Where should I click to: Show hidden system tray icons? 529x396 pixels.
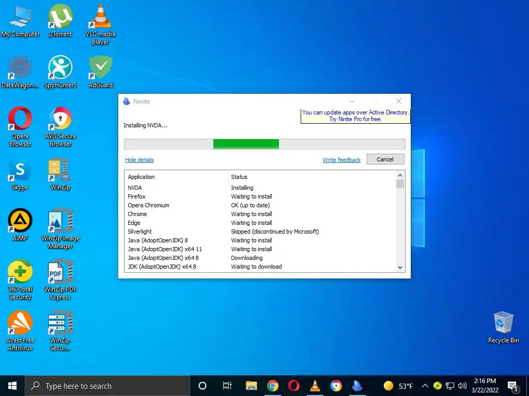pyautogui.click(x=425, y=386)
